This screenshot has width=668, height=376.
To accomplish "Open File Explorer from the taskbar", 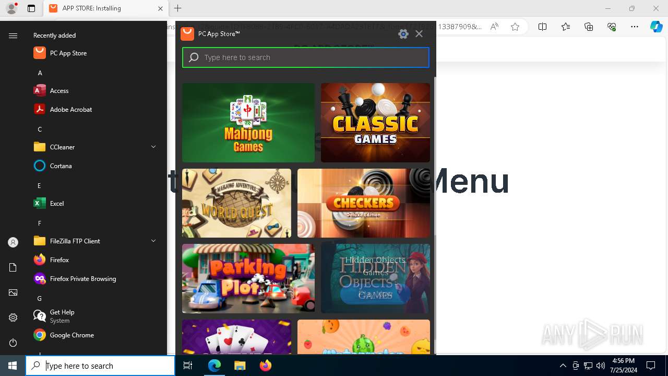I will 240,366.
